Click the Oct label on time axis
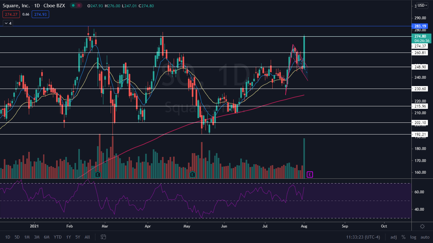 click(x=384, y=226)
